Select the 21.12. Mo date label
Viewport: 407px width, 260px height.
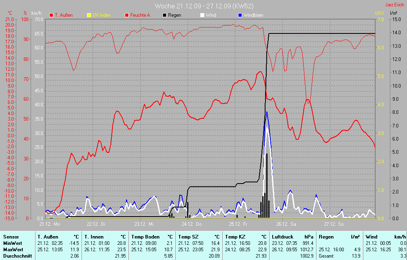49,224
